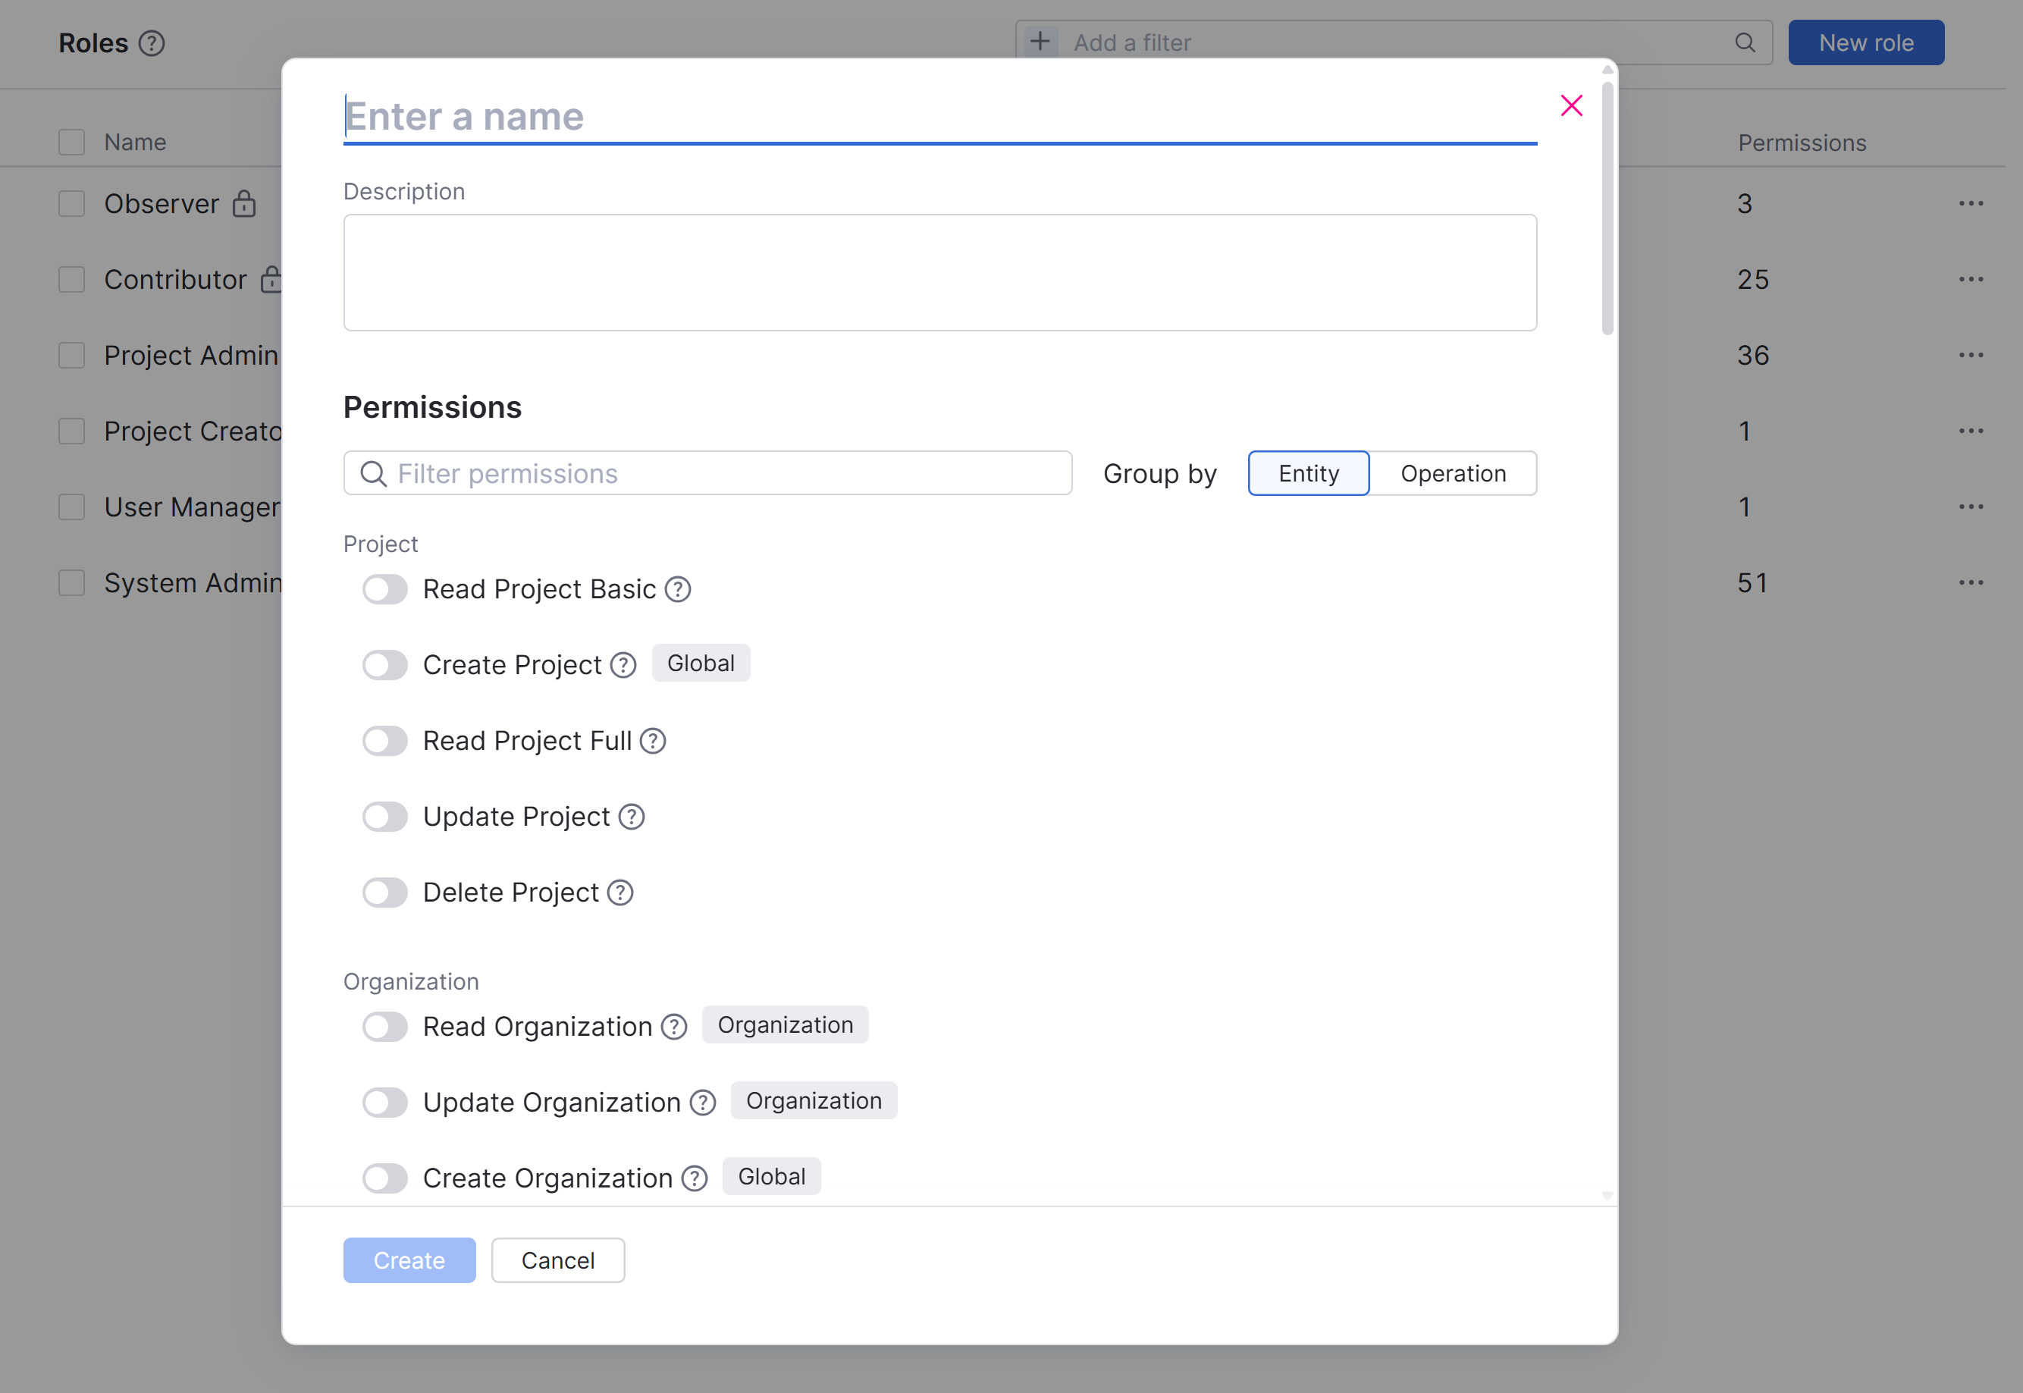Turn on Delete Project permission toggle

tap(385, 893)
